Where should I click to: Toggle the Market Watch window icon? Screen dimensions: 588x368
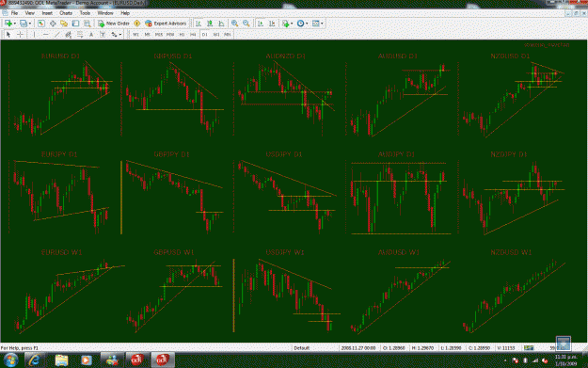41,24
